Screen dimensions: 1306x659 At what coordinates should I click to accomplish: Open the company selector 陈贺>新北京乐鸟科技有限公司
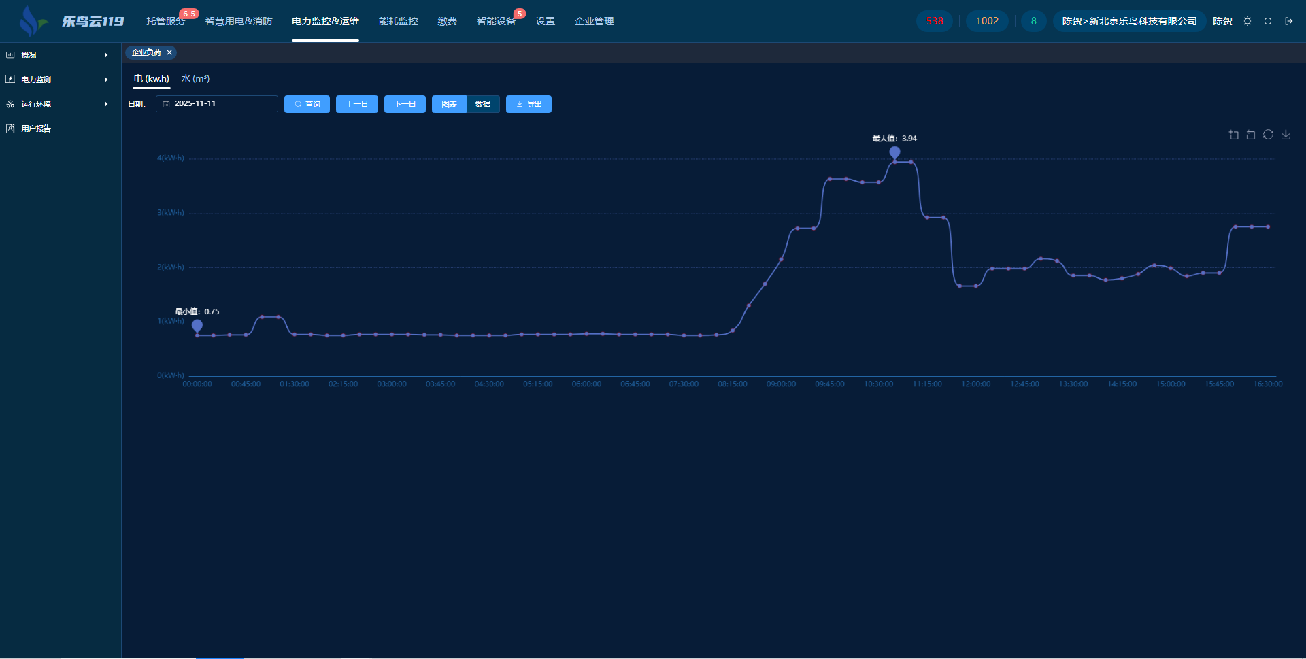pyautogui.click(x=1129, y=21)
